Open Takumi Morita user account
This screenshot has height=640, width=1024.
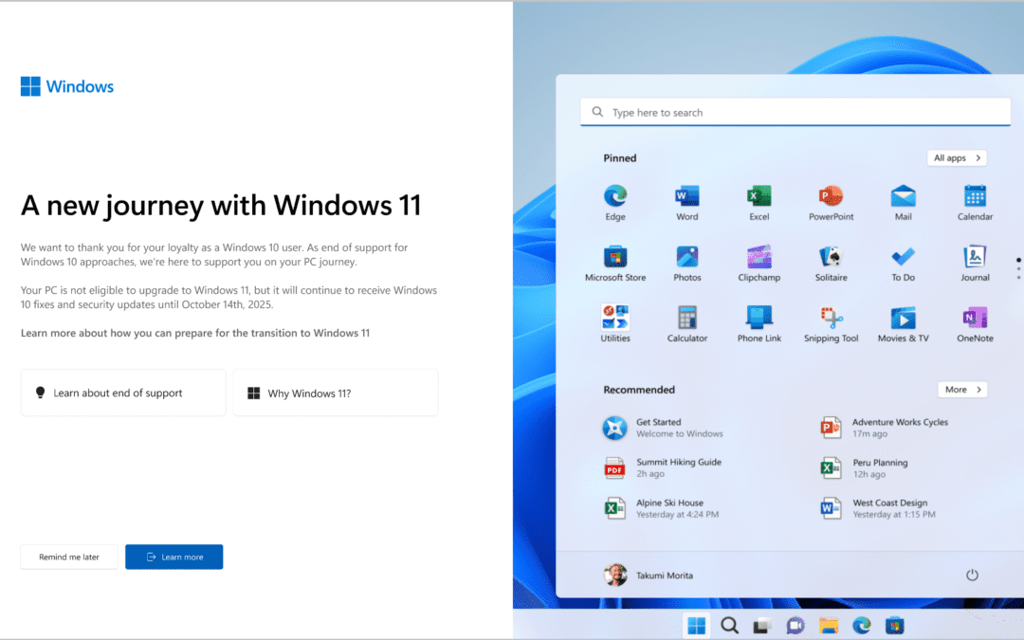click(648, 575)
